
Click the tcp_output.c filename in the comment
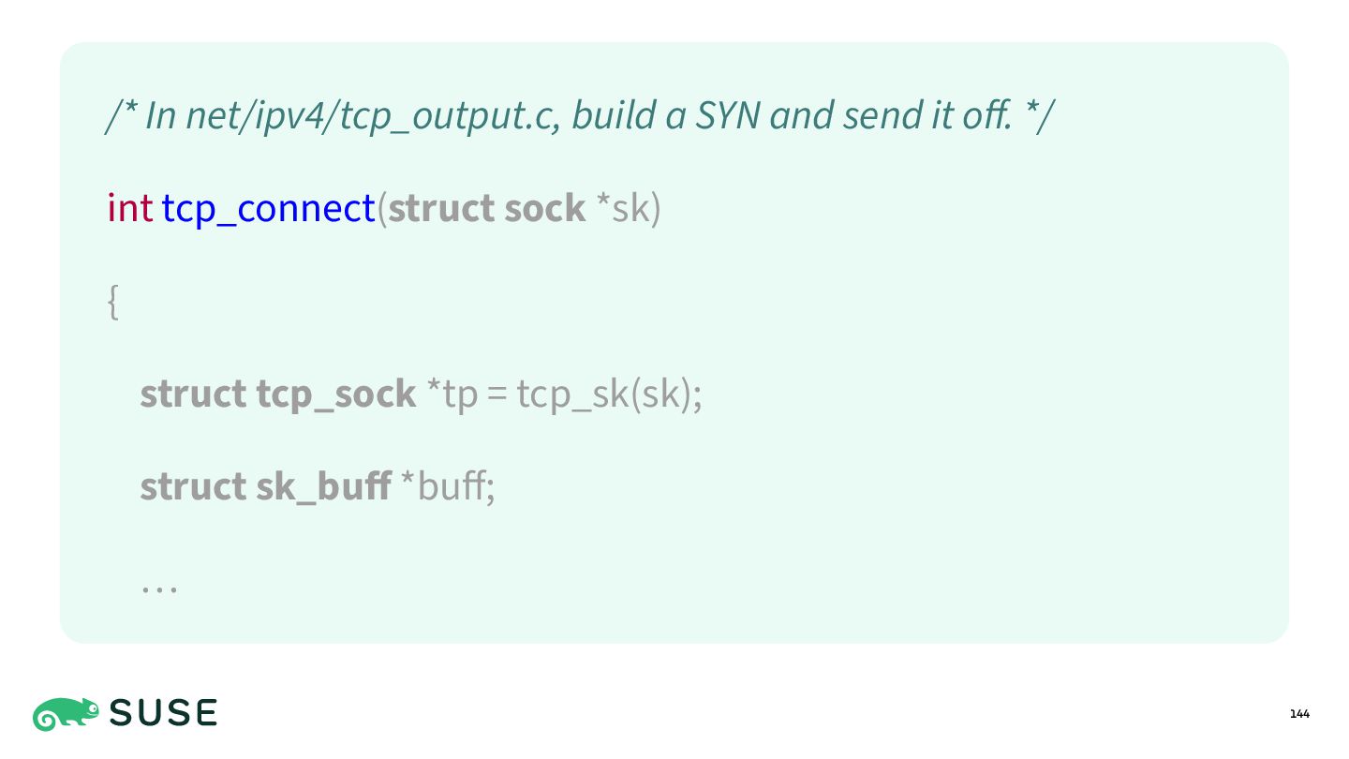tap(450, 116)
